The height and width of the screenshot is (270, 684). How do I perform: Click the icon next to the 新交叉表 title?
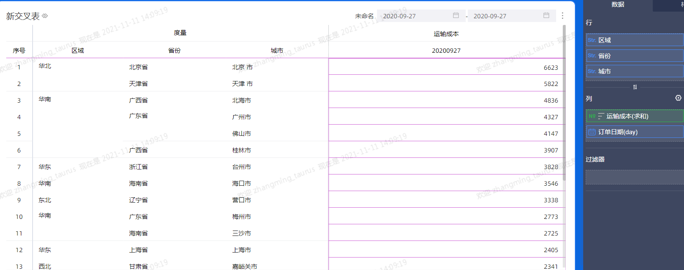point(45,16)
